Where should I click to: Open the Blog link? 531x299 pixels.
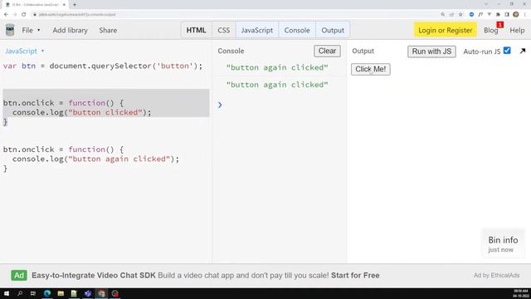pyautogui.click(x=490, y=30)
